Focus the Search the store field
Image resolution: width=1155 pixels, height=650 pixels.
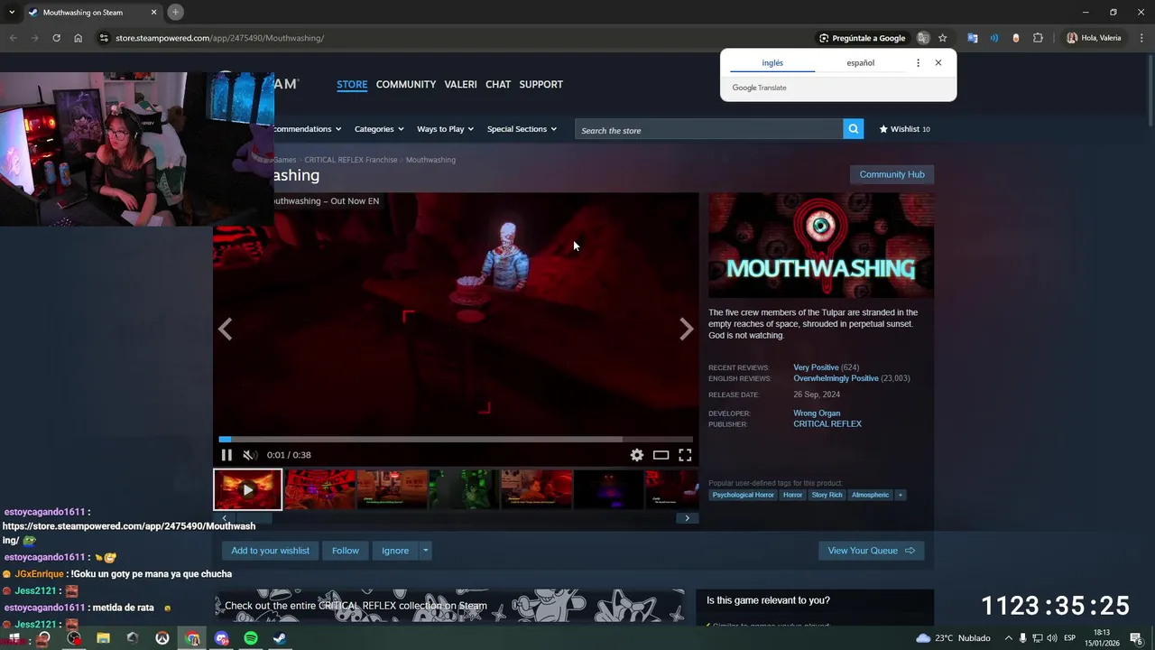tap(709, 130)
